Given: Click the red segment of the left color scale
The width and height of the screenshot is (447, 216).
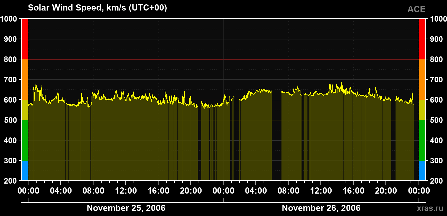Looking at the screenshot, I should [x=25, y=39].
